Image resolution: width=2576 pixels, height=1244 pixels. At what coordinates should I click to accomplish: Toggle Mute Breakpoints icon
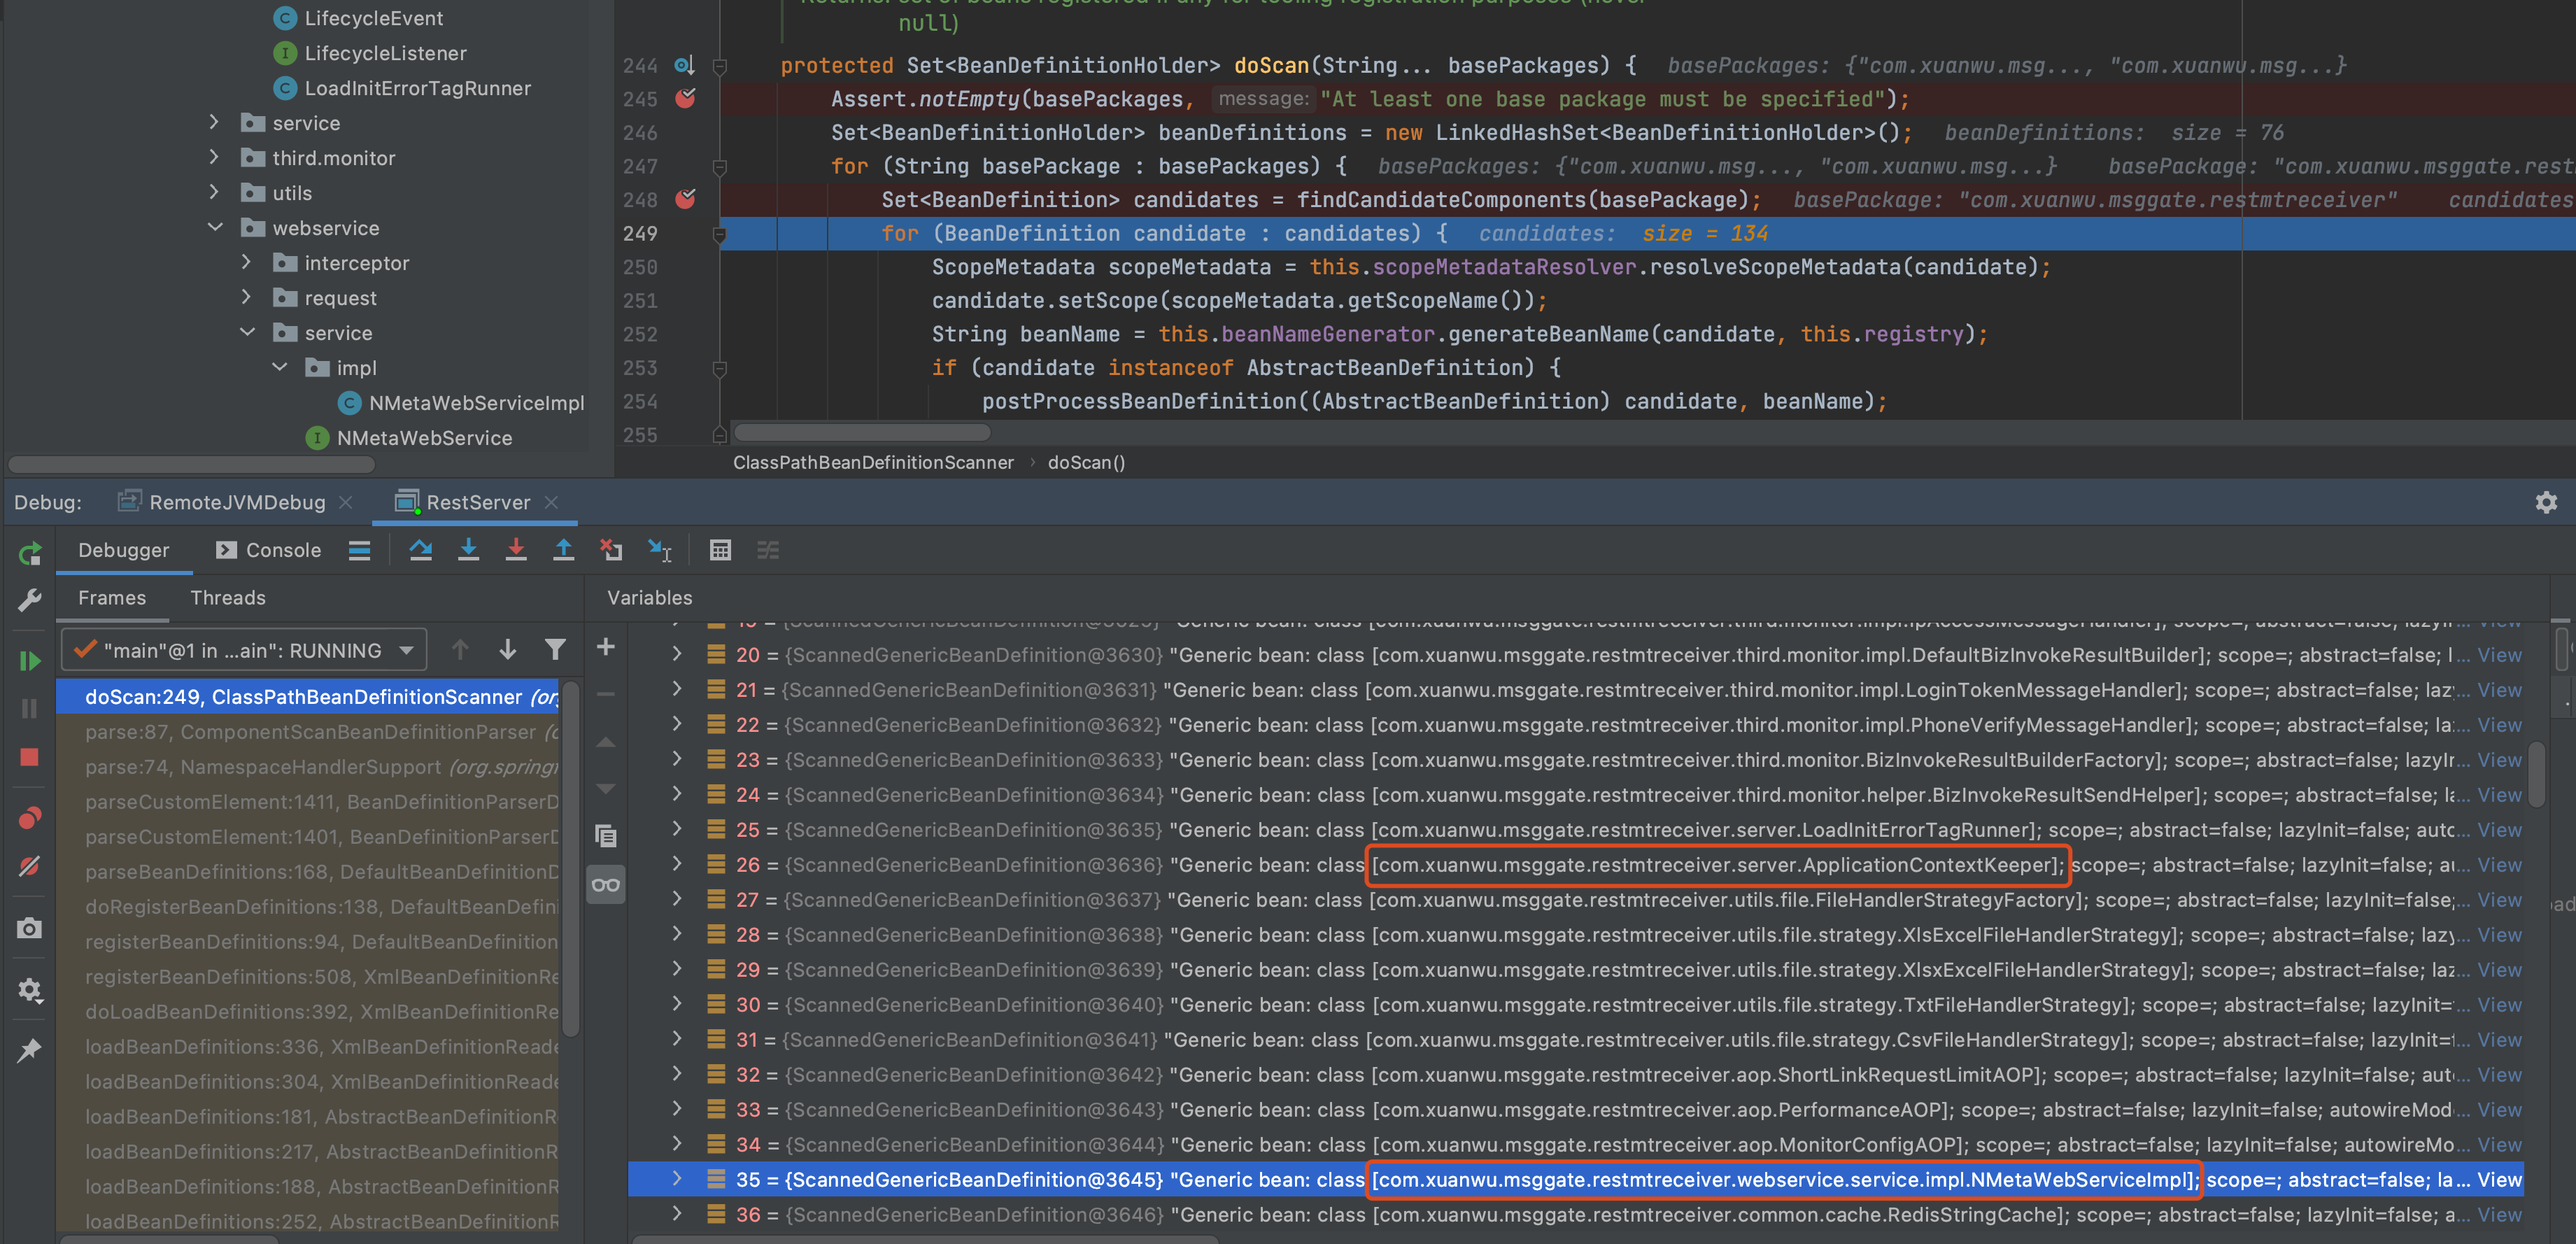point(29,866)
